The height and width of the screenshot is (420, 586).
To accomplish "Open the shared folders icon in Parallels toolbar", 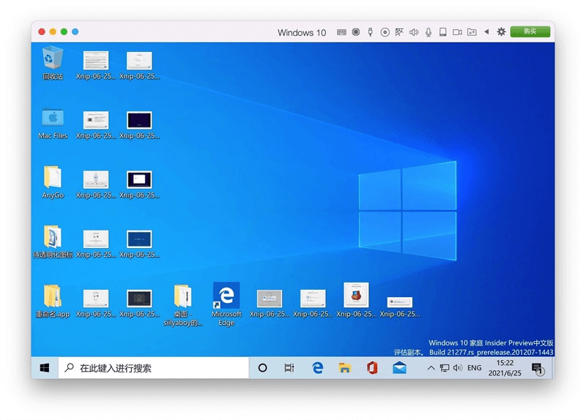I will click(x=472, y=32).
